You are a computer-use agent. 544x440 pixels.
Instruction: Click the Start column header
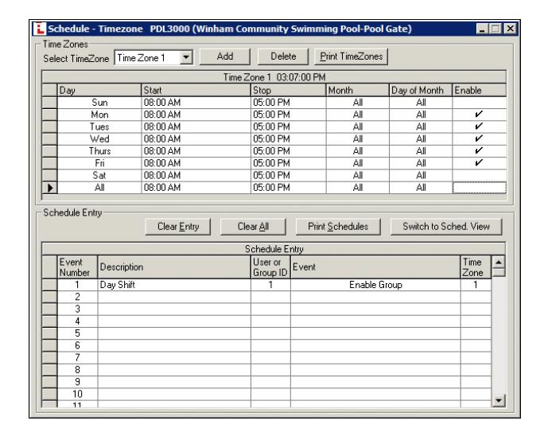pyautogui.click(x=196, y=90)
